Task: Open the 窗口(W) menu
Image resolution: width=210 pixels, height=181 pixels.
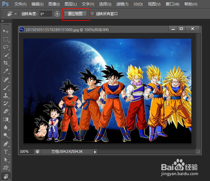Action: (x=172, y=4)
